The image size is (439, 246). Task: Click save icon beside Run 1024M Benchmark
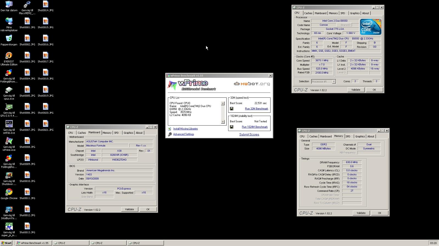(232, 127)
